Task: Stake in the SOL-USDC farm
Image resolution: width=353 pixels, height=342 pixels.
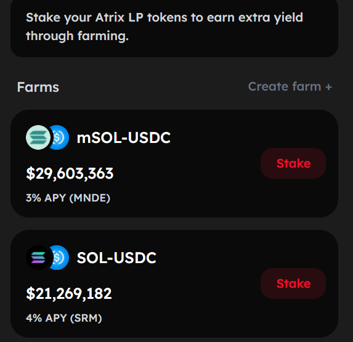Action: click(293, 283)
